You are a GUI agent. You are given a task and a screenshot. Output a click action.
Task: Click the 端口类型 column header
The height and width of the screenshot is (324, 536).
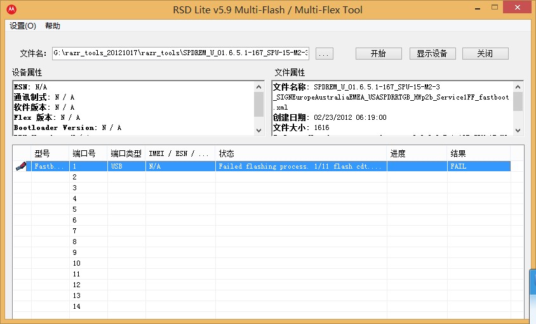[126, 153]
